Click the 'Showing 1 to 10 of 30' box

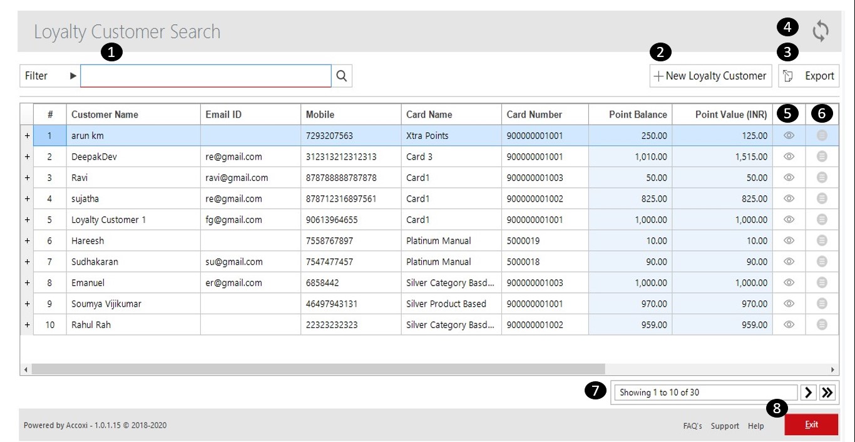coord(706,393)
